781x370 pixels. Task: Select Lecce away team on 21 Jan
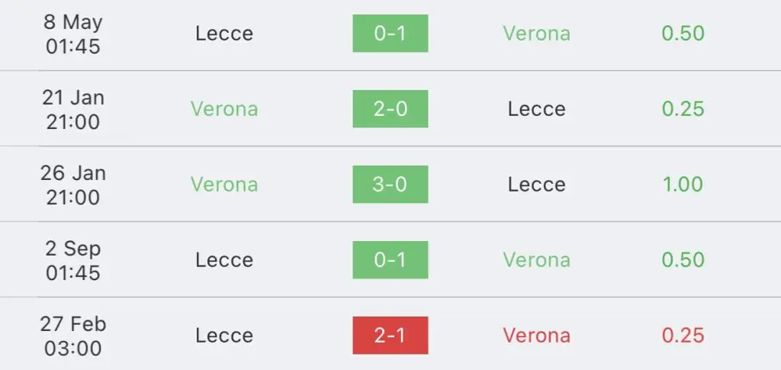[x=536, y=108]
